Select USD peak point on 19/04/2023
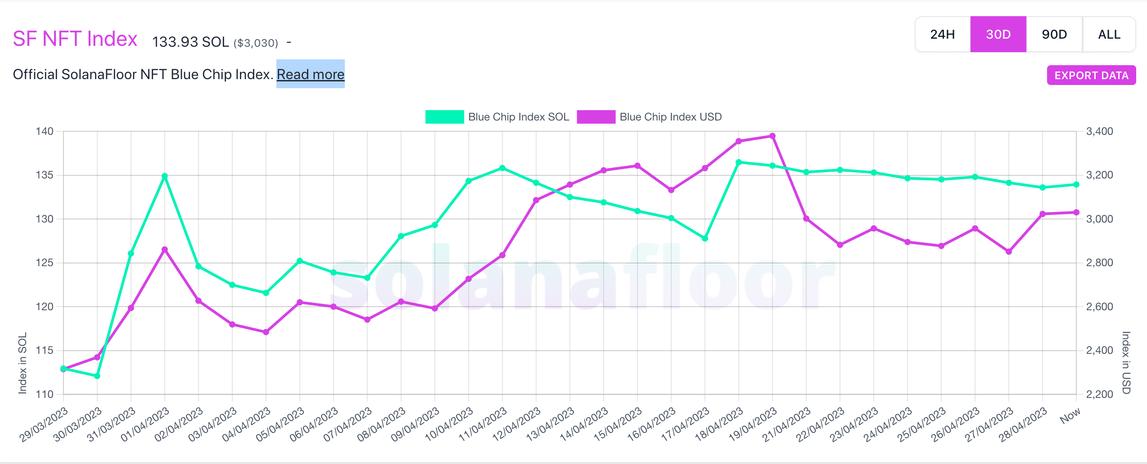This screenshot has width=1147, height=464. (772, 136)
